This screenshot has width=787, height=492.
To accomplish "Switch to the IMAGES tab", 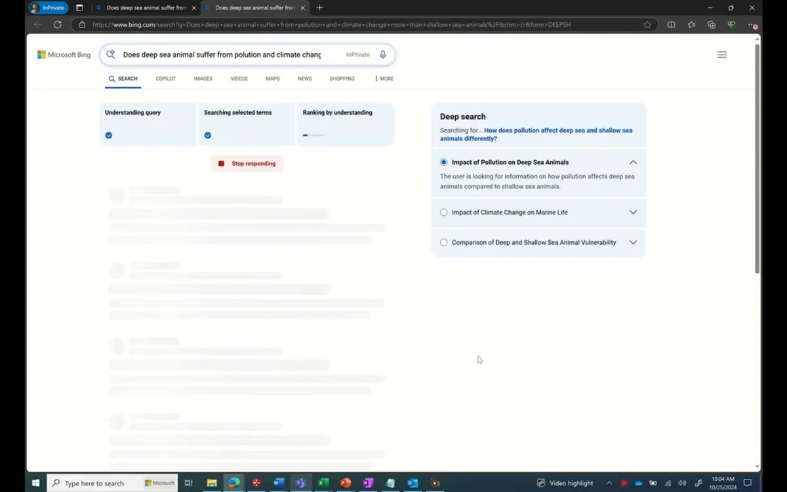I will (x=203, y=78).
